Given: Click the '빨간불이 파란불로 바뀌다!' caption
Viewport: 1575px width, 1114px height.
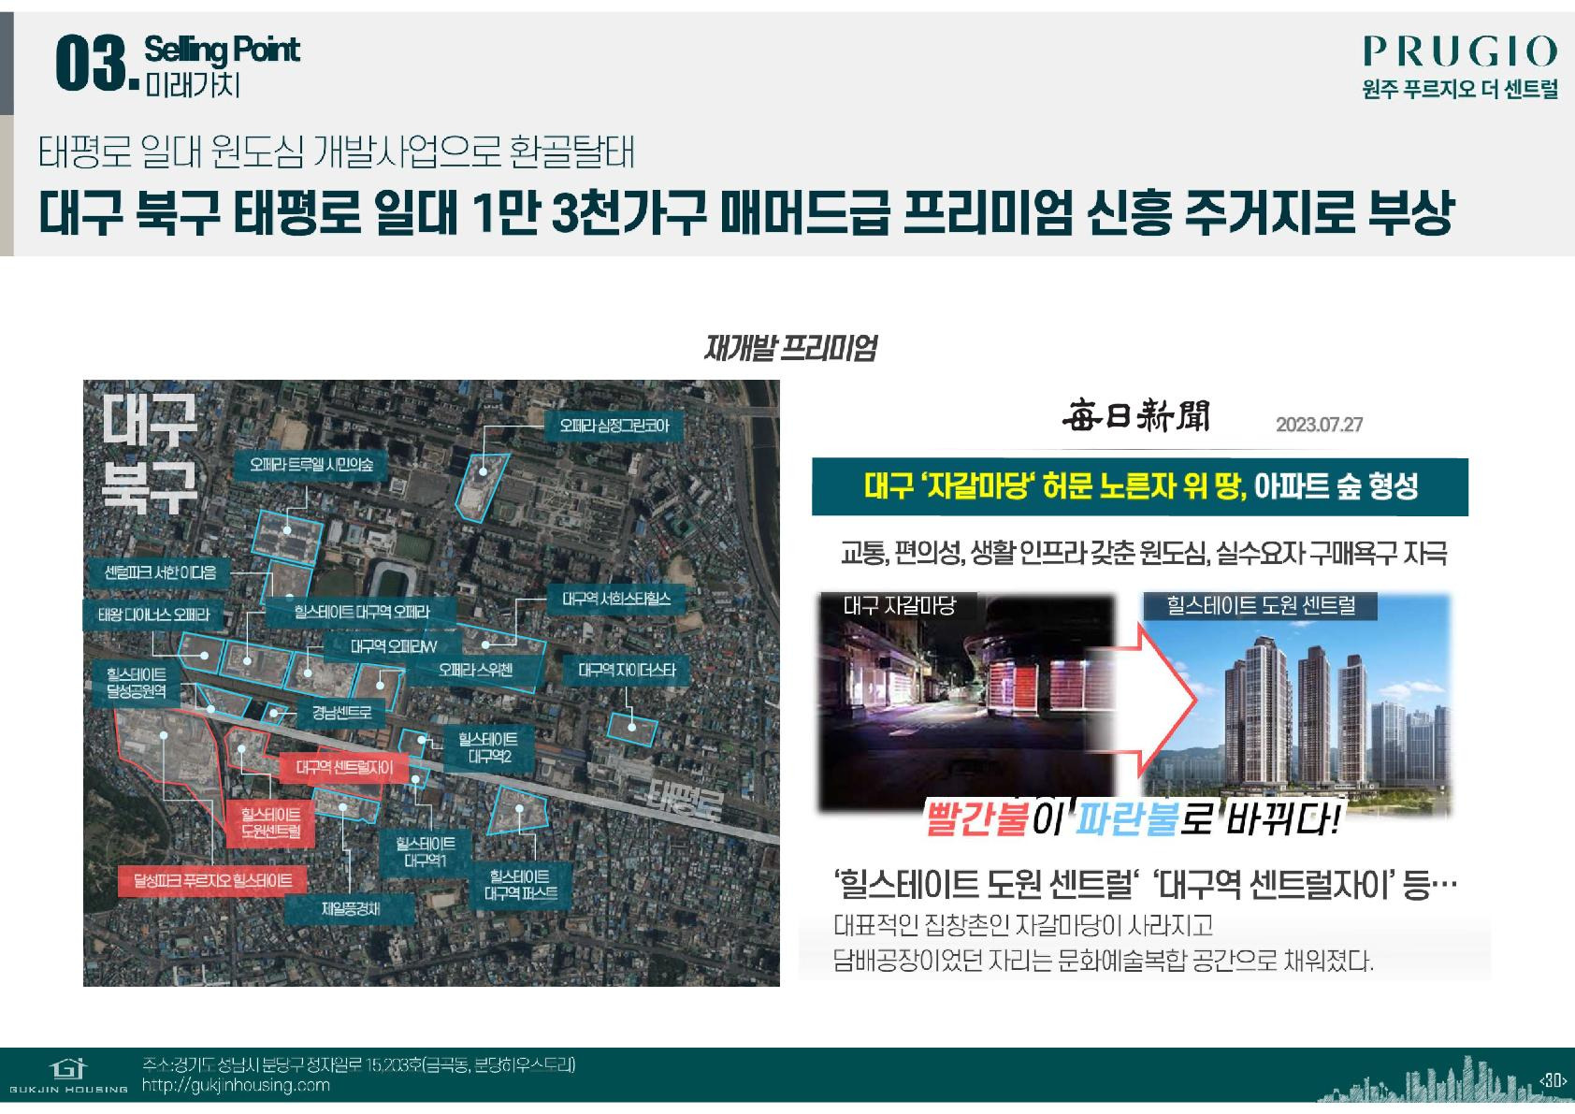Looking at the screenshot, I should point(1133,821).
